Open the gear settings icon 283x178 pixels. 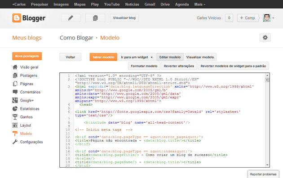click(265, 38)
